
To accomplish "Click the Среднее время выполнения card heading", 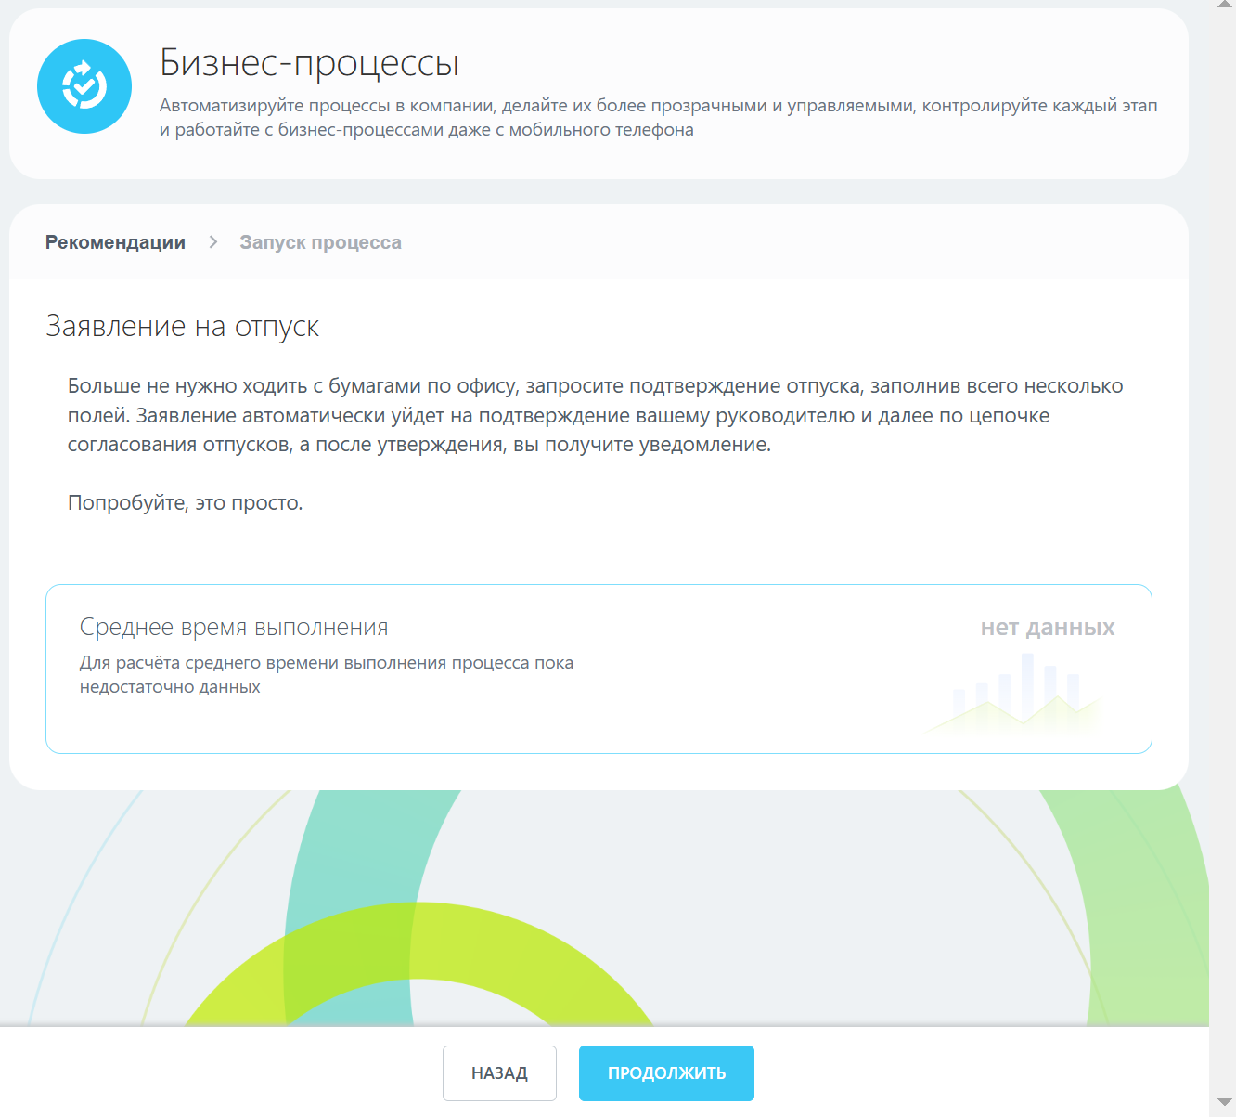I will pyautogui.click(x=234, y=628).
